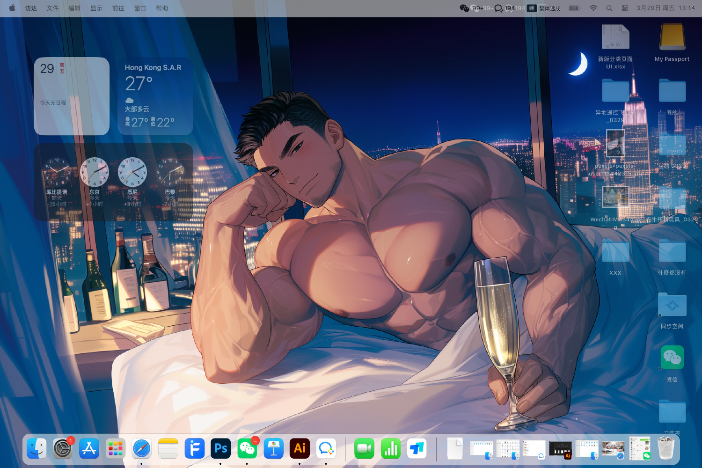Open the Trash in the Dock
The height and width of the screenshot is (468, 702).
click(666, 448)
